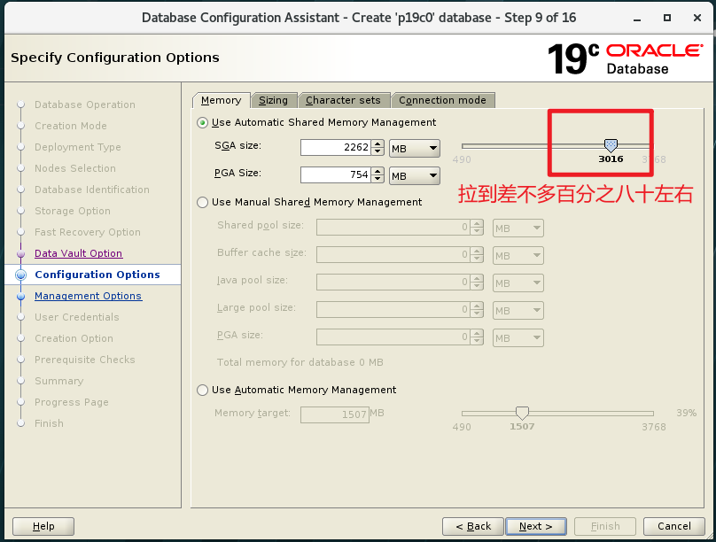Open the Sizing tab
The height and width of the screenshot is (542, 716).
pos(273,100)
